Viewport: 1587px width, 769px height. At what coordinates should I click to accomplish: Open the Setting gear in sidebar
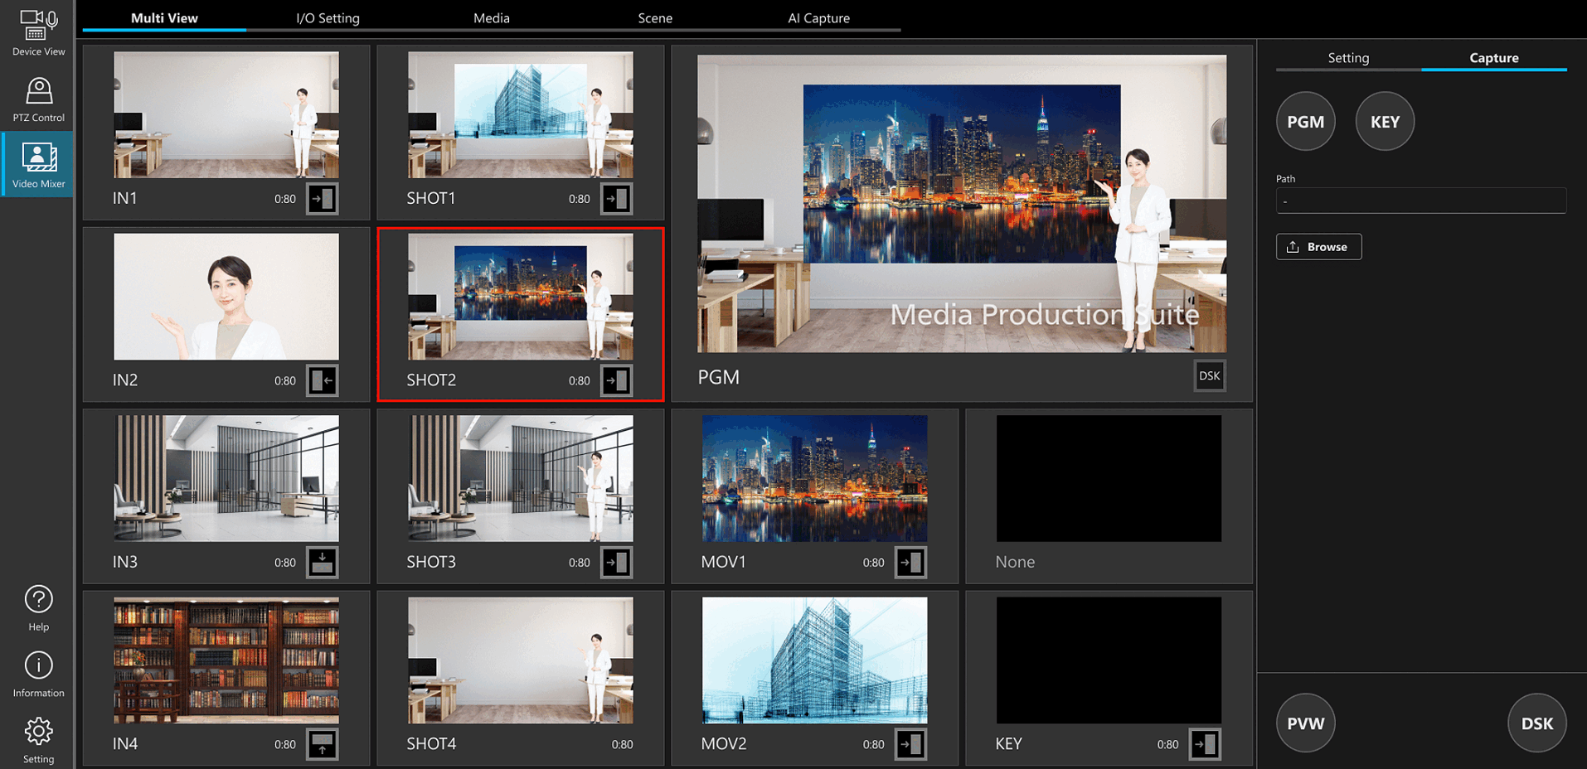click(38, 740)
